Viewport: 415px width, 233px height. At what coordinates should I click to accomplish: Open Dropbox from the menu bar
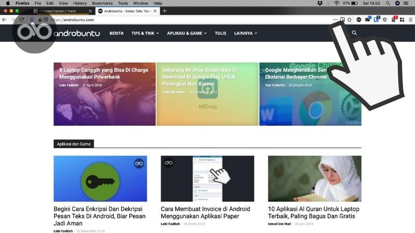[x=320, y=3]
